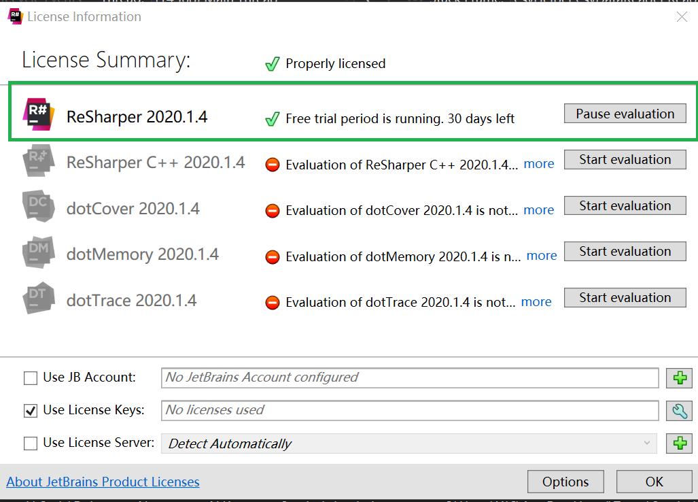Open the Detect Automatically server dropdown
This screenshot has height=502, width=698.
pos(409,444)
